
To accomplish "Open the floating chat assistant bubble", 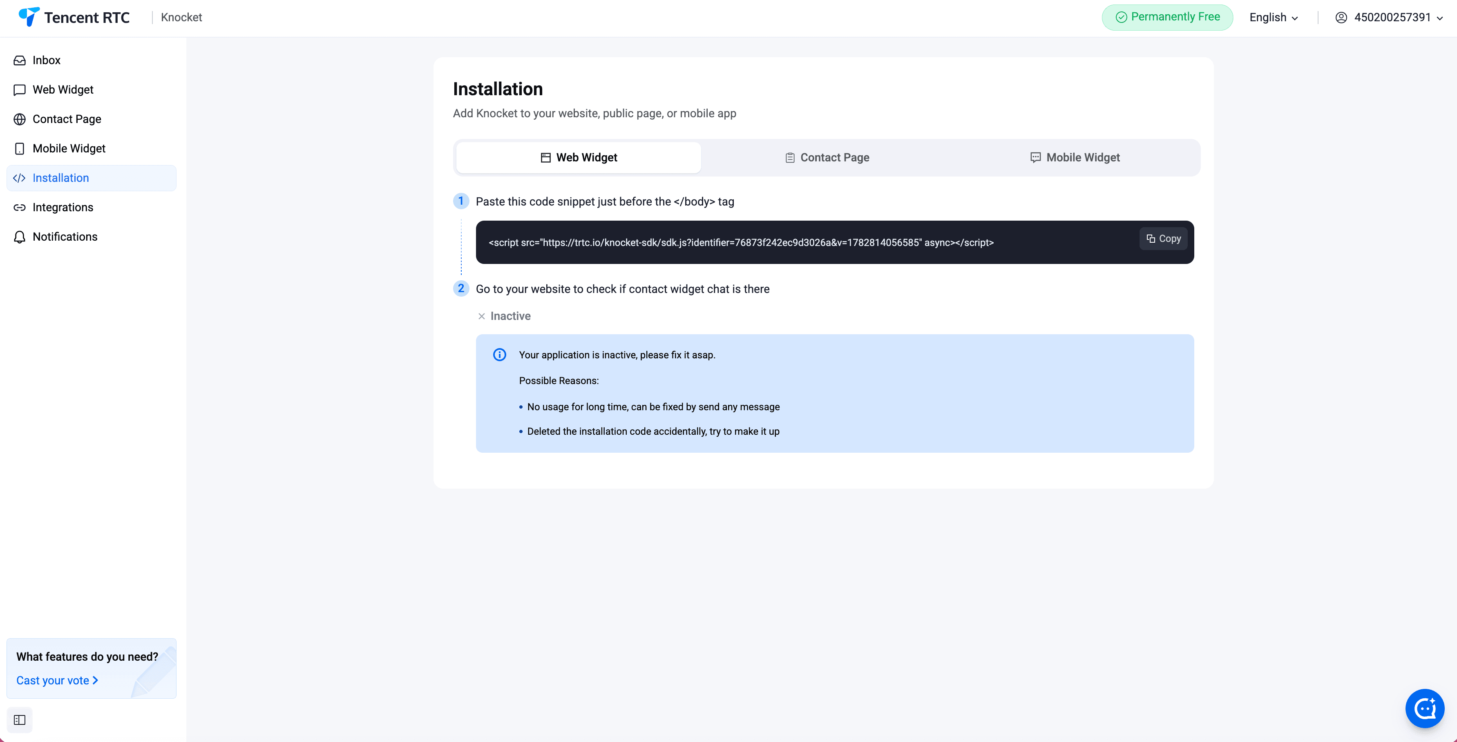I will click(1425, 708).
